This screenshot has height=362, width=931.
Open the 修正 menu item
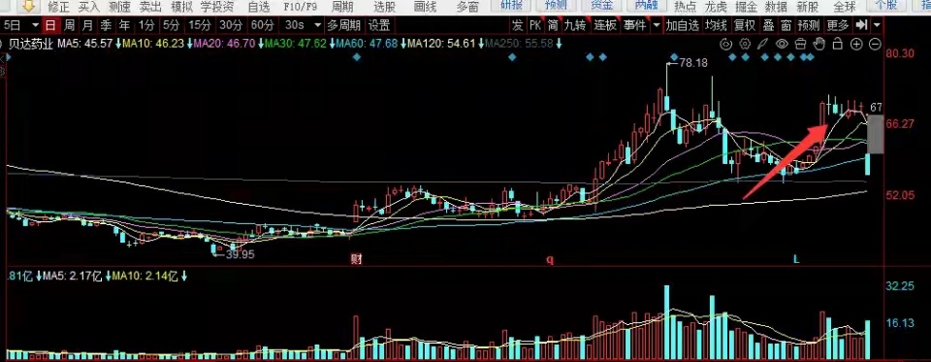click(58, 7)
